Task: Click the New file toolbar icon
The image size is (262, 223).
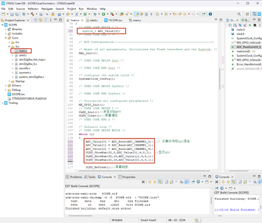Action: (x=4, y=14)
